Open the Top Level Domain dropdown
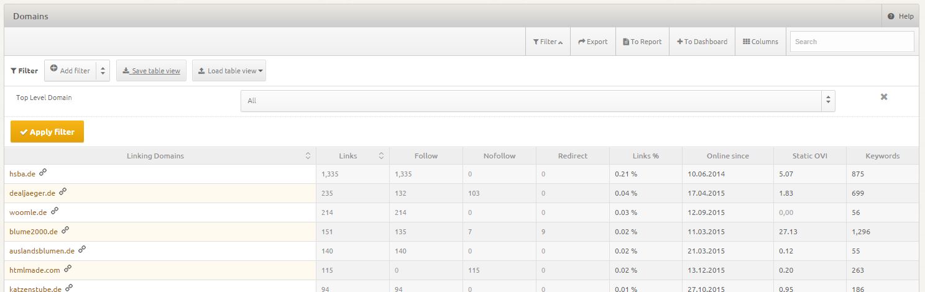This screenshot has height=292, width=925. (x=538, y=101)
